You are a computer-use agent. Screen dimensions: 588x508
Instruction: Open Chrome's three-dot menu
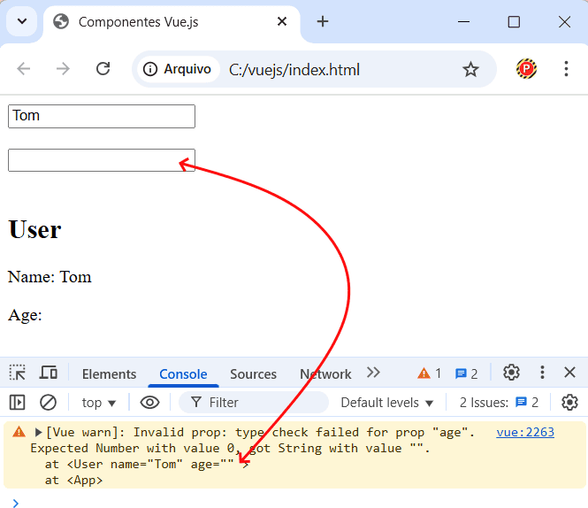coord(566,69)
